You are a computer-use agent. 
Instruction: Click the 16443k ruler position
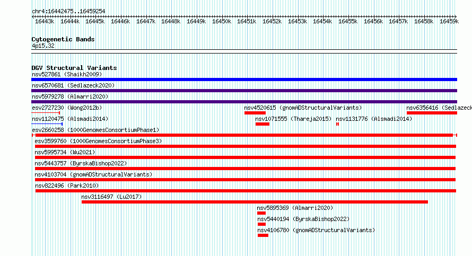pyautogui.click(x=45, y=21)
